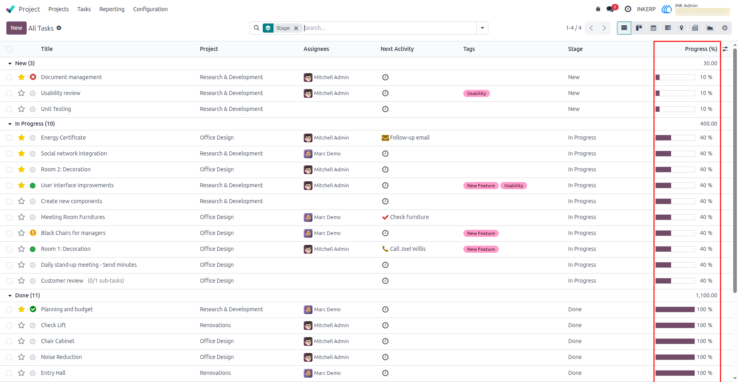
Task: Open the Reporting menu
Action: coord(112,9)
